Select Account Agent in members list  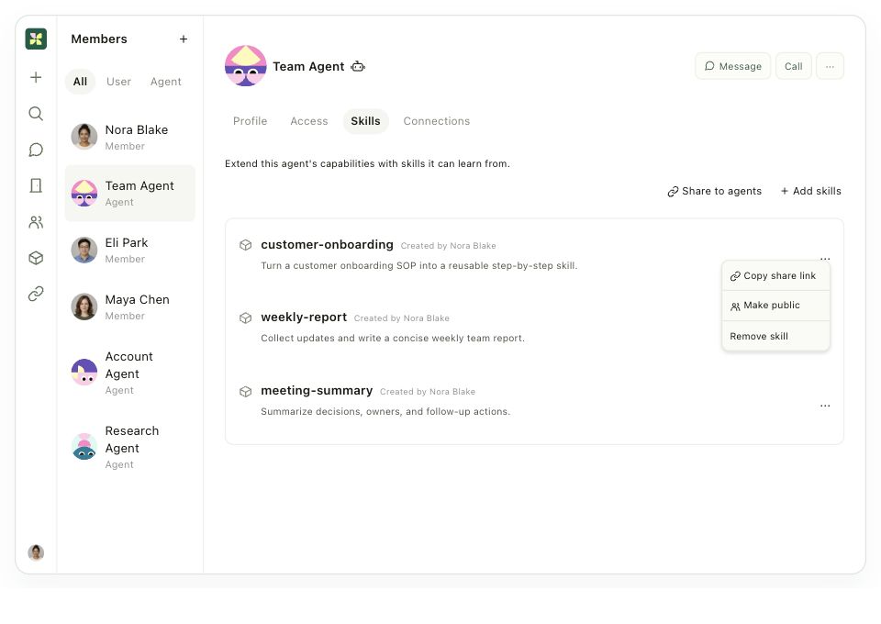tap(129, 373)
